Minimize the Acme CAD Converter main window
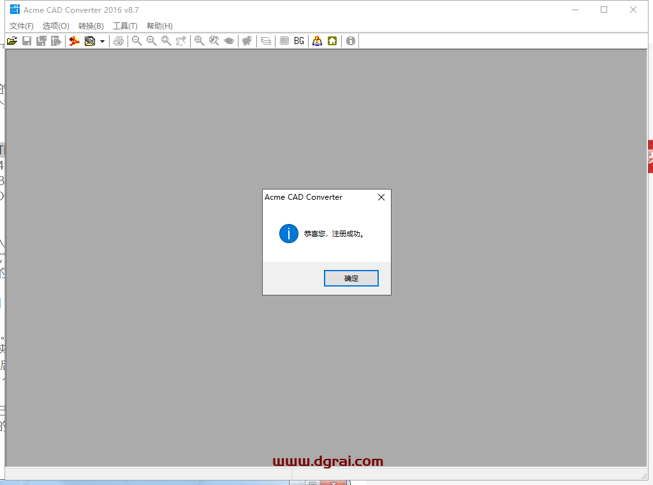653x485 pixels. point(575,10)
